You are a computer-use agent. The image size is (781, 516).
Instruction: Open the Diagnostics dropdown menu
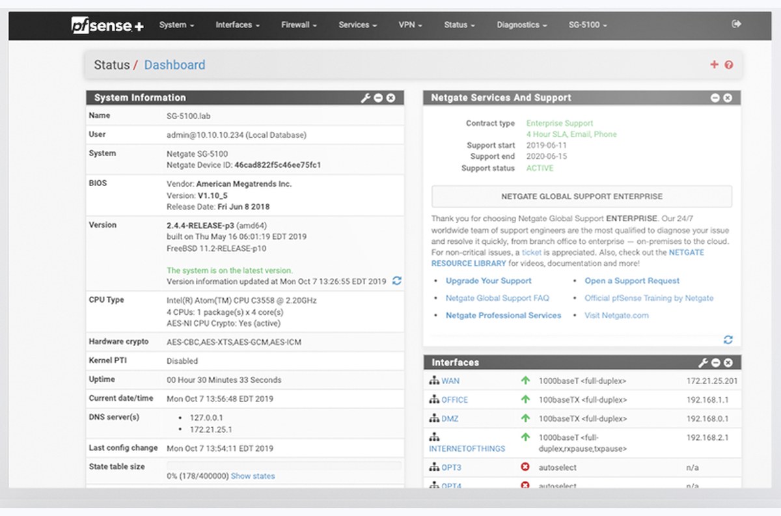tap(521, 25)
